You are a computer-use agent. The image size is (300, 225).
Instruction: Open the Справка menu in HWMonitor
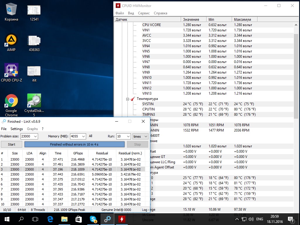[161, 13]
